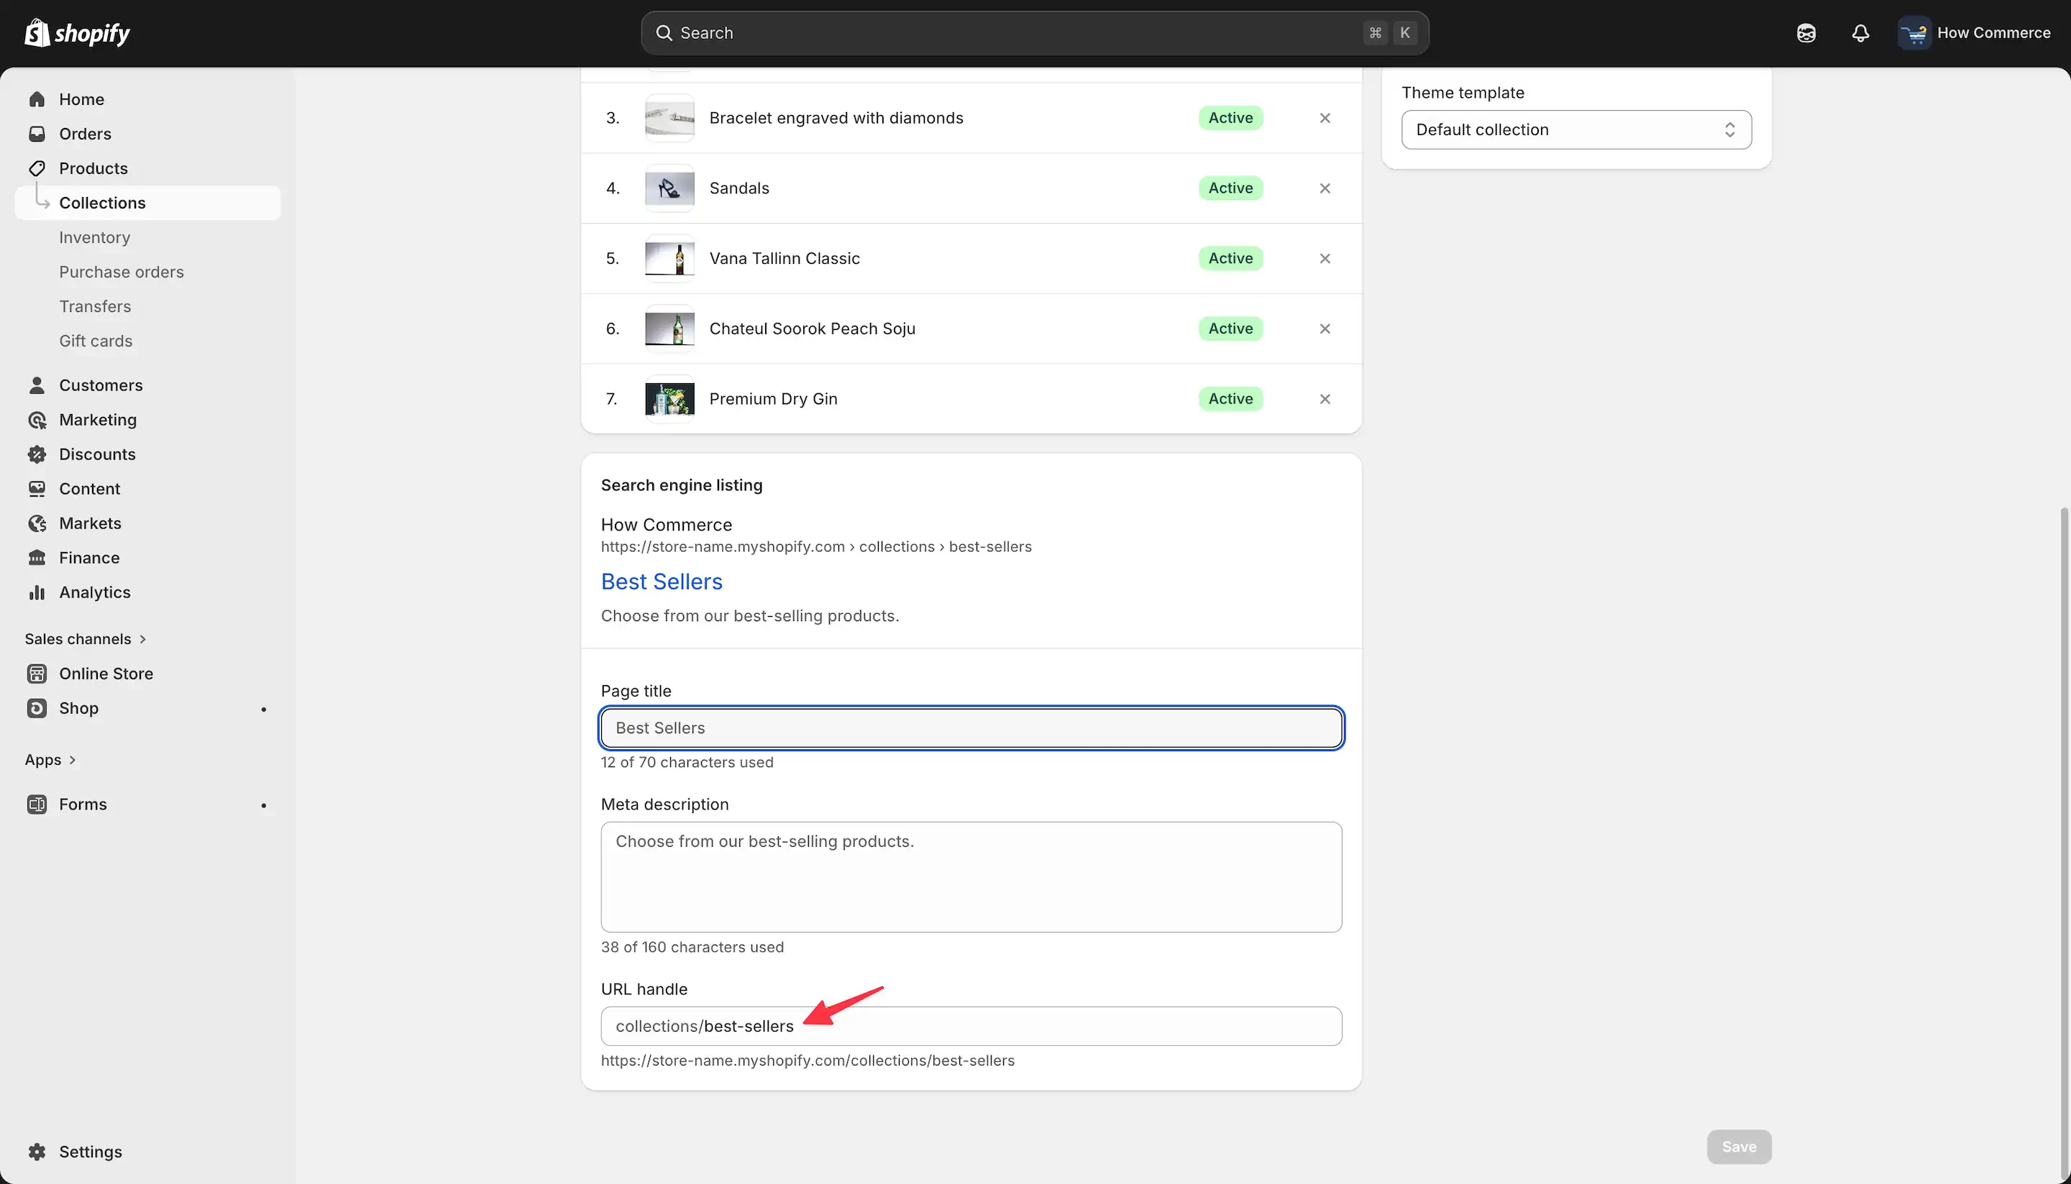Open the Sidekick assistant icon in top bar
2071x1184 pixels.
tap(1806, 33)
